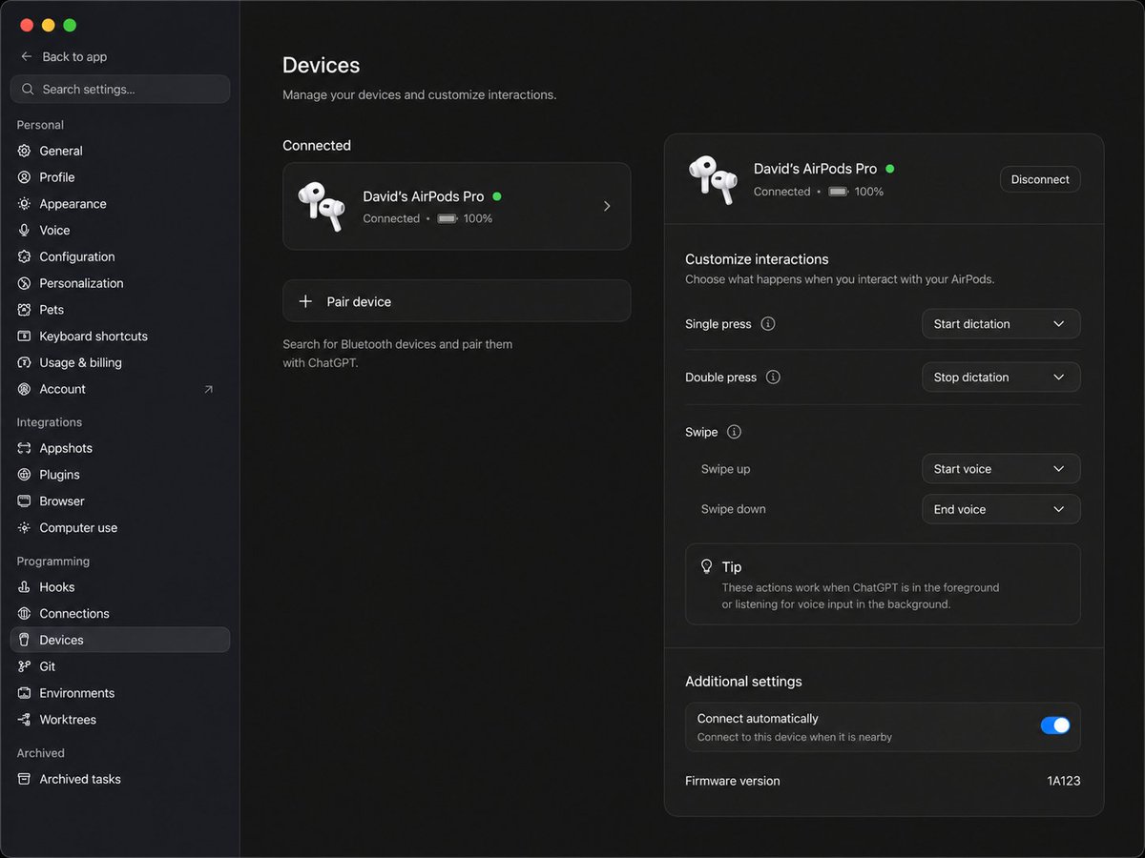Click the Plugins label in sidebar
This screenshot has height=858, width=1145.
[x=59, y=475]
